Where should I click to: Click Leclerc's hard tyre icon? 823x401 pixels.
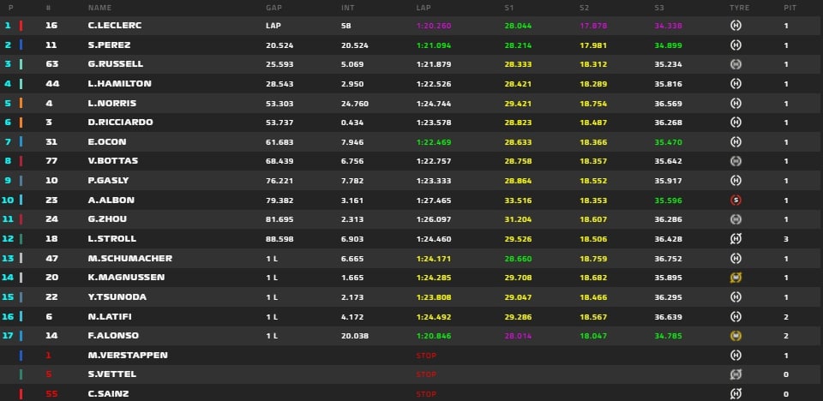click(736, 25)
